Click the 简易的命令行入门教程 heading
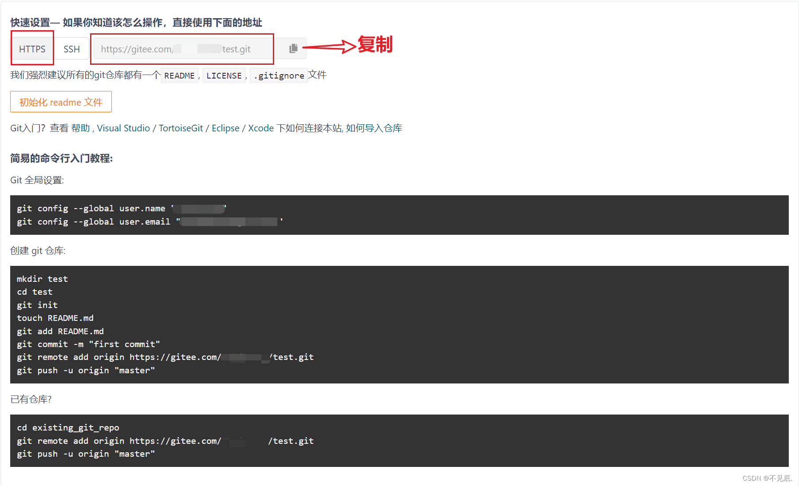Viewport: 799px width, 486px height. [62, 158]
